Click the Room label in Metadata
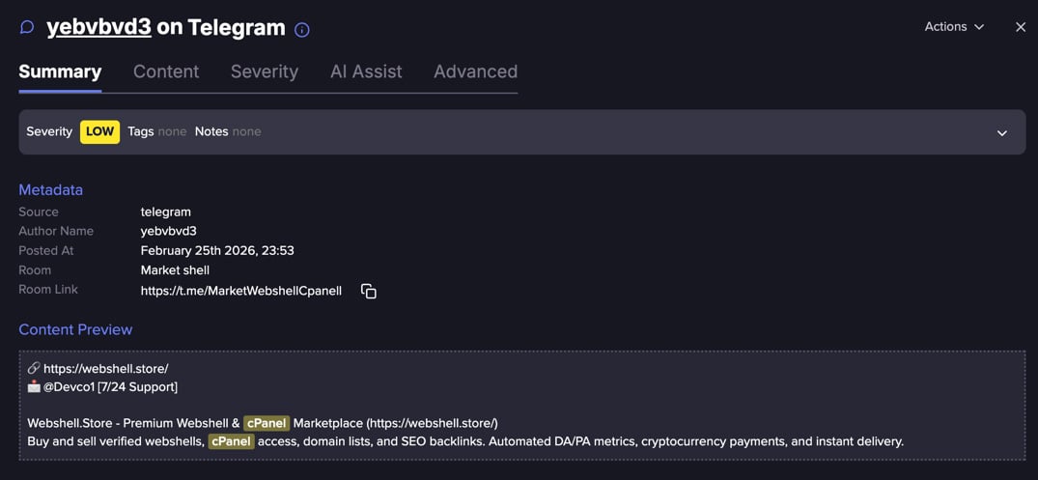 (x=35, y=269)
